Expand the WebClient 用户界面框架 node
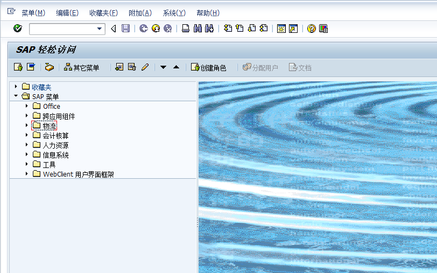437x273 pixels. tap(27, 173)
